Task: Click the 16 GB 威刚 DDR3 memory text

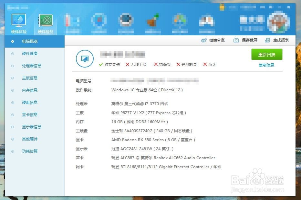Action: (x=140, y=122)
